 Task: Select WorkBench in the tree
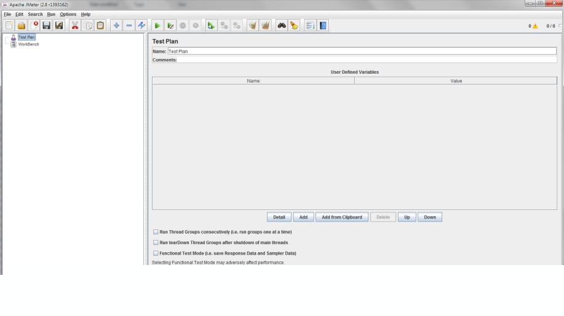tap(28, 44)
